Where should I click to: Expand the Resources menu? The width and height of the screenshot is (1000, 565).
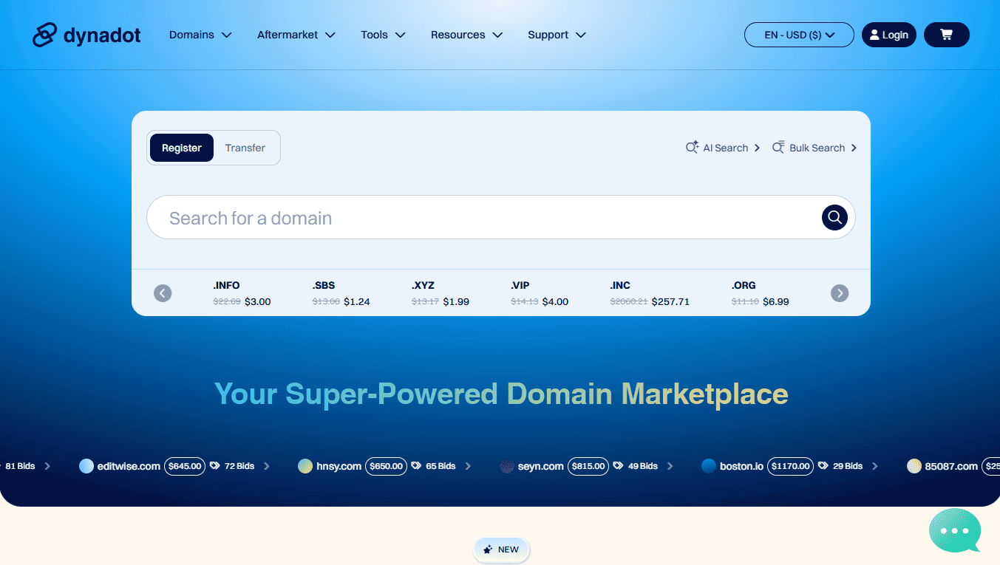[x=466, y=35]
